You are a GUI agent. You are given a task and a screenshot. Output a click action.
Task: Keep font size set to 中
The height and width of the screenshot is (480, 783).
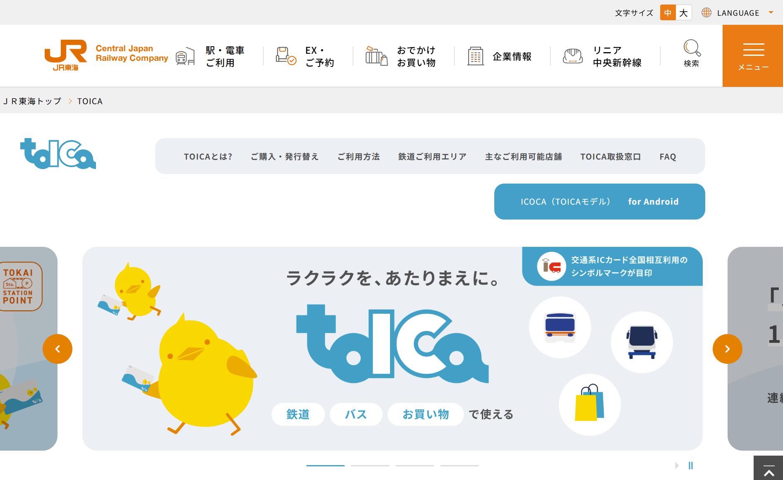[667, 12]
